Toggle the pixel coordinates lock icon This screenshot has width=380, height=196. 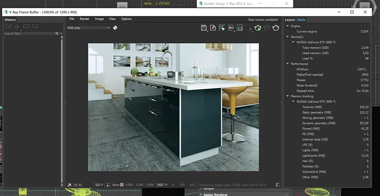(x=70, y=185)
